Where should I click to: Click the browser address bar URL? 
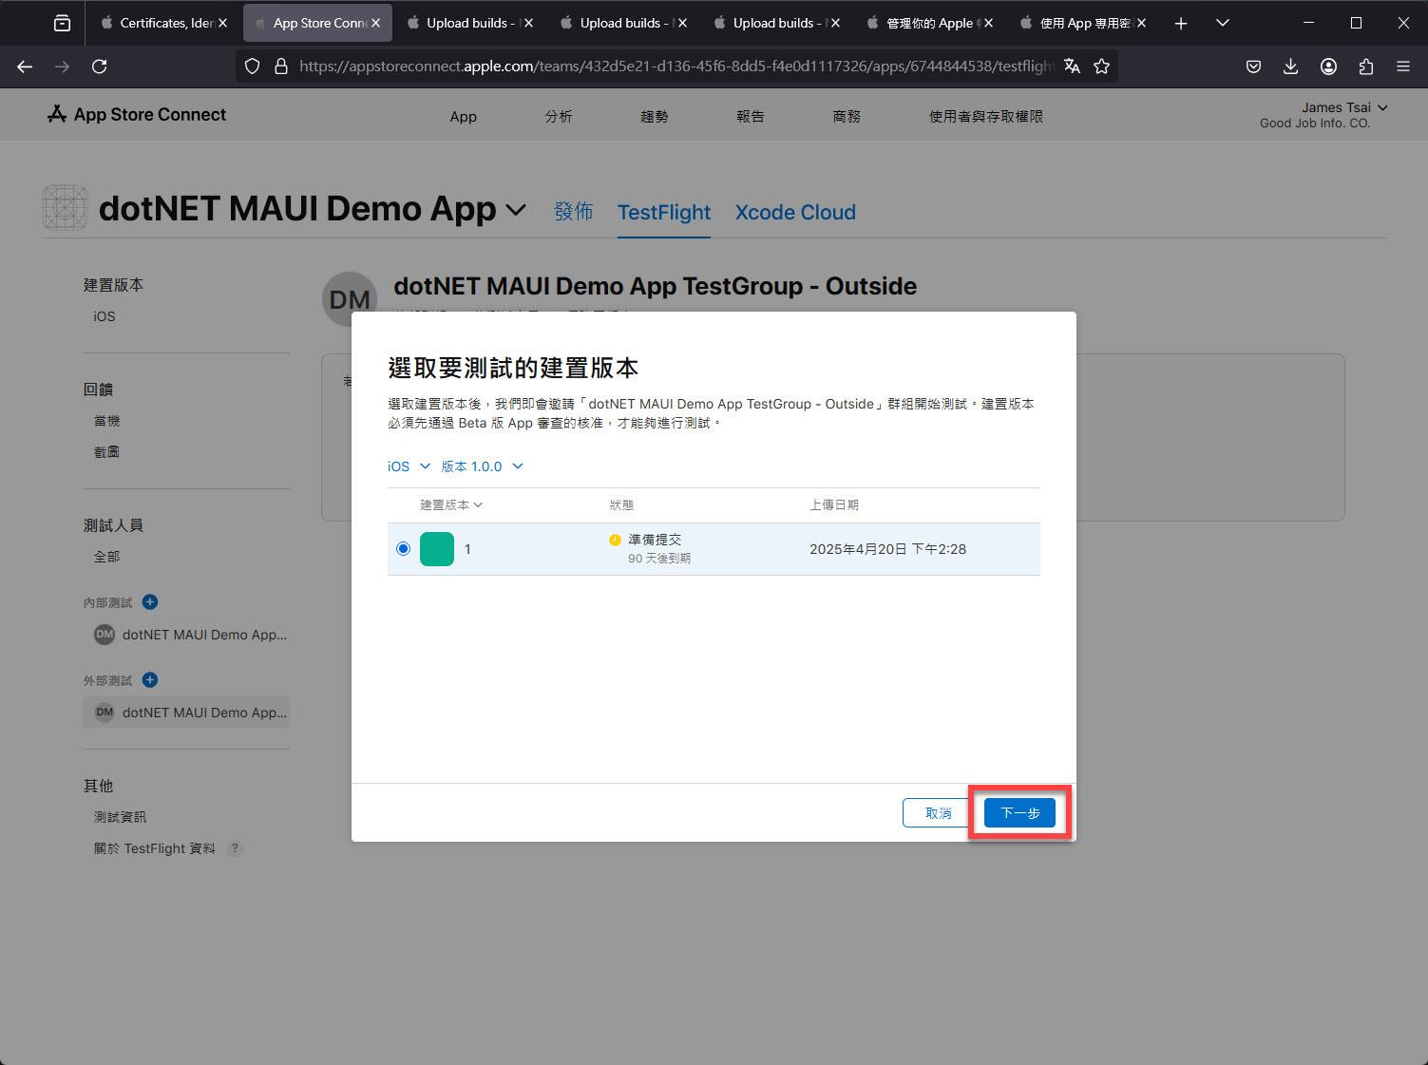(x=676, y=67)
